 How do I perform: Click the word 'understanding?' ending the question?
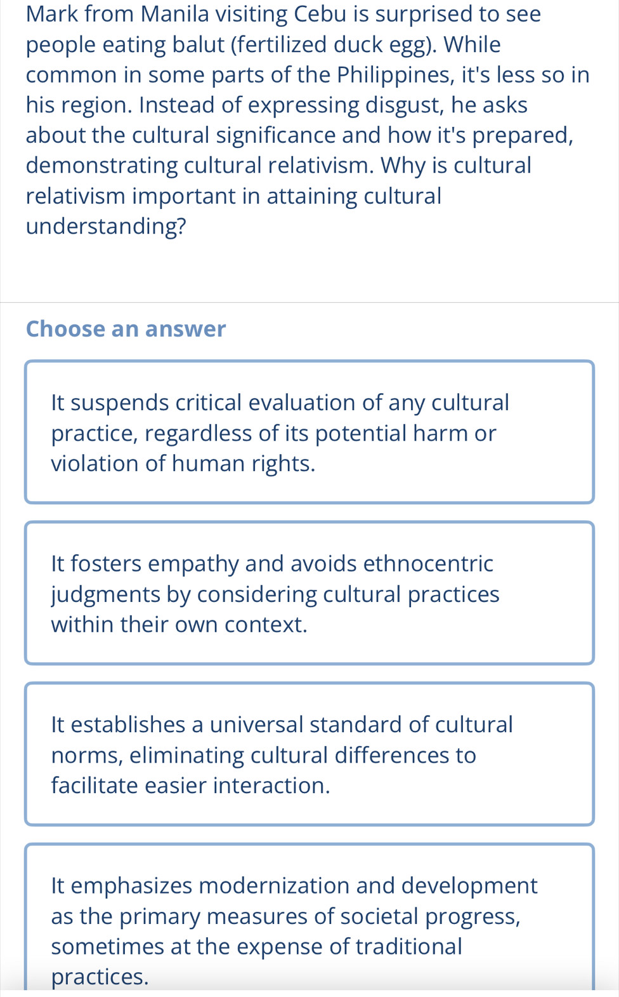point(107,226)
